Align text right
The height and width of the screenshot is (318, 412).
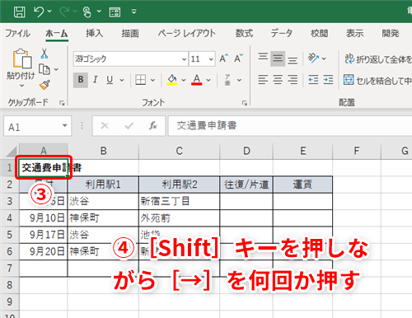click(x=293, y=80)
